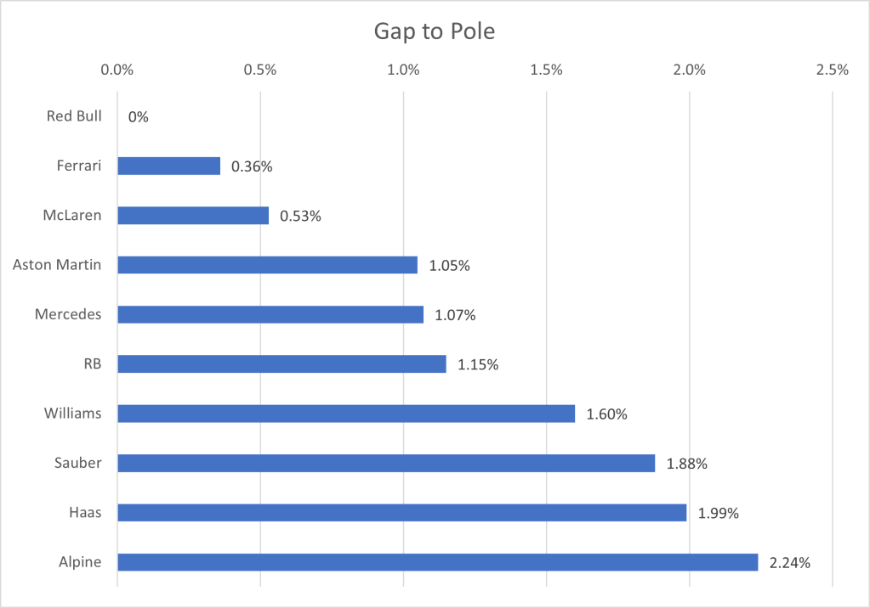This screenshot has height=608, width=870.
Task: Select the 1.60% data label
Action: point(607,414)
